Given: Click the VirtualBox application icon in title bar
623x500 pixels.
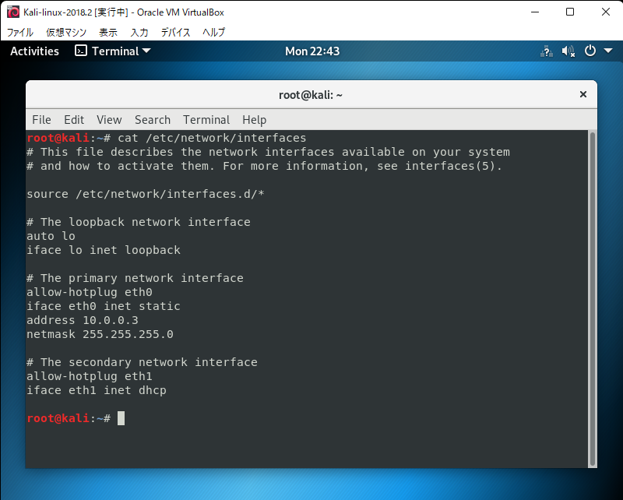Looking at the screenshot, I should [13, 12].
